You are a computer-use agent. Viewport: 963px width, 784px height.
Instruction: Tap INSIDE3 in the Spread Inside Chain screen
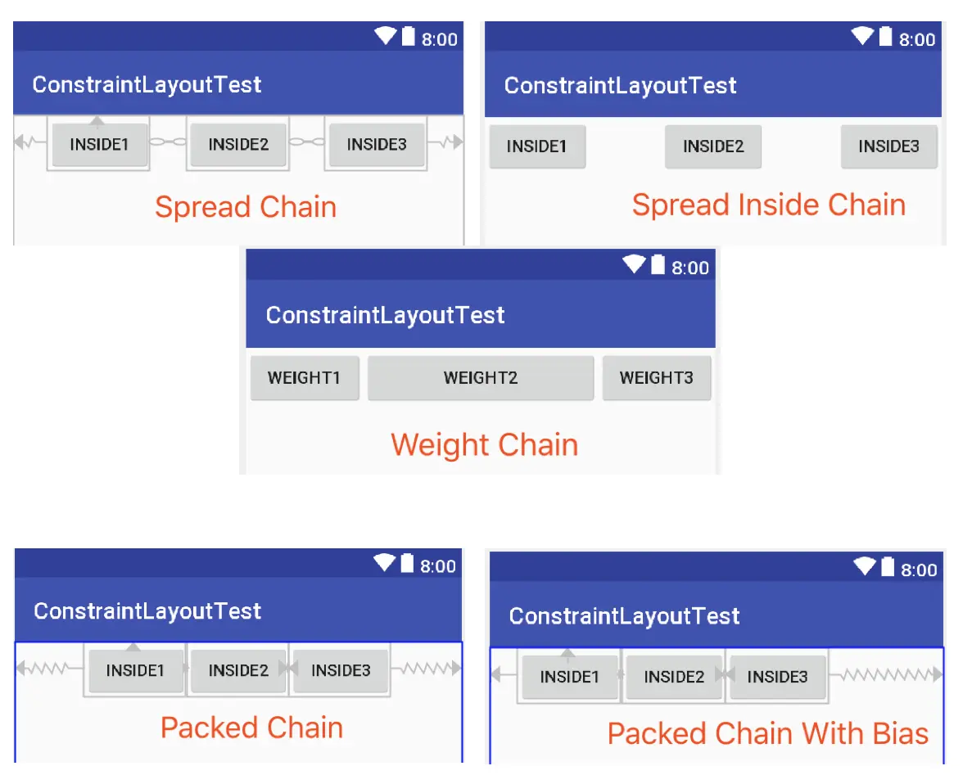[888, 146]
